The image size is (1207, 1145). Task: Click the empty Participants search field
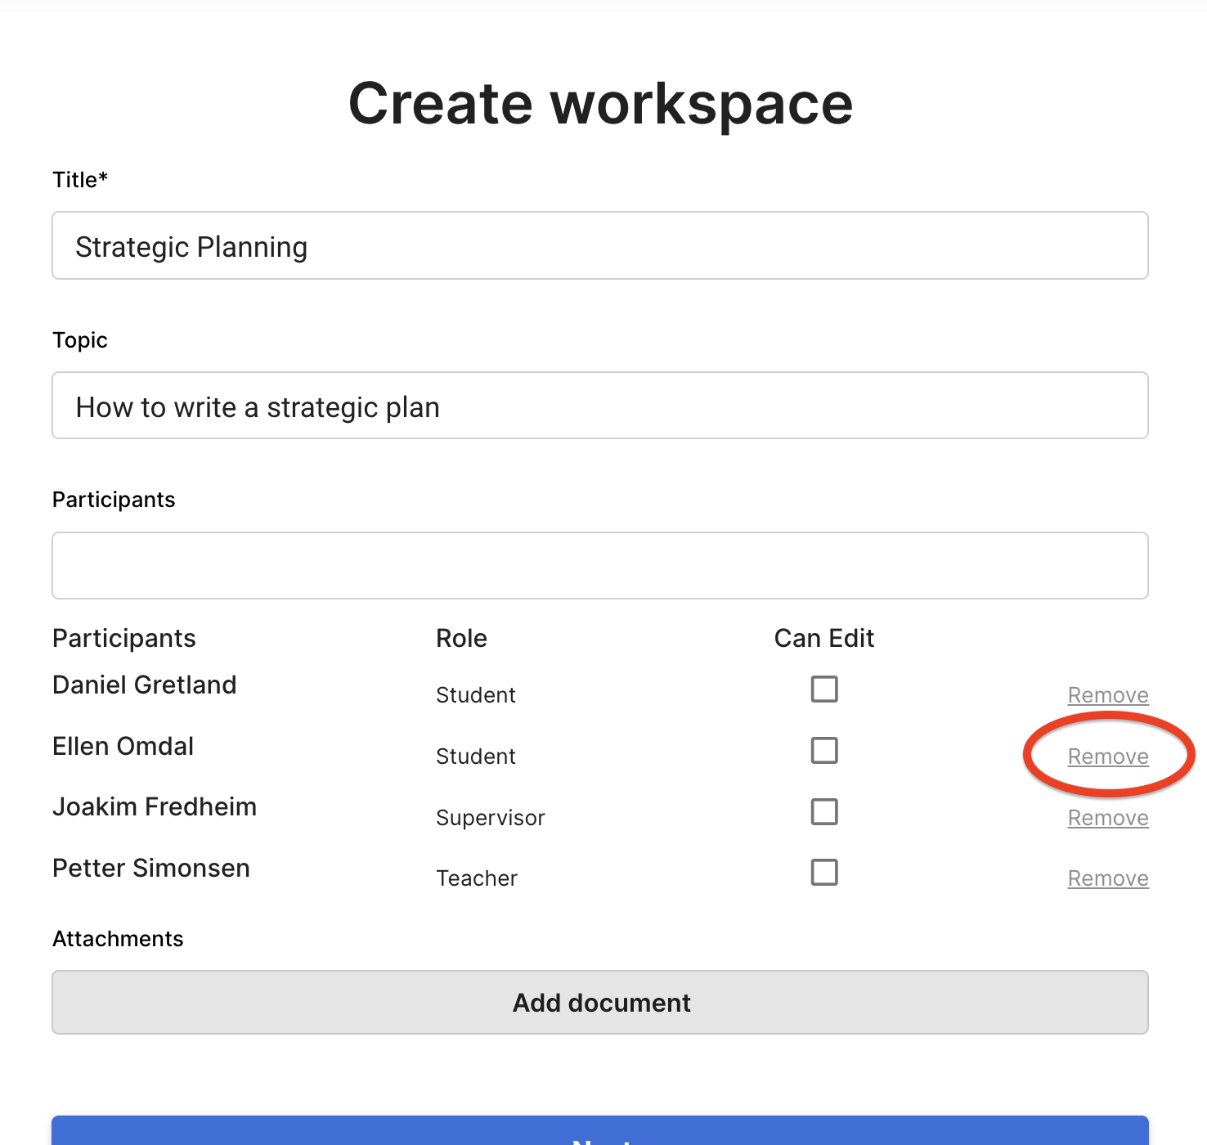(x=599, y=566)
